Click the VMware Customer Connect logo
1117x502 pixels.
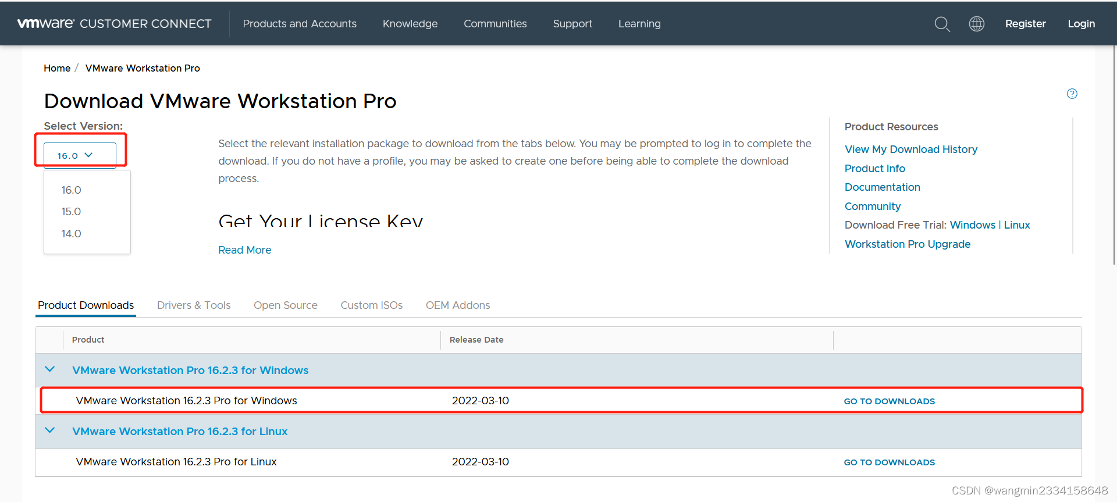114,24
